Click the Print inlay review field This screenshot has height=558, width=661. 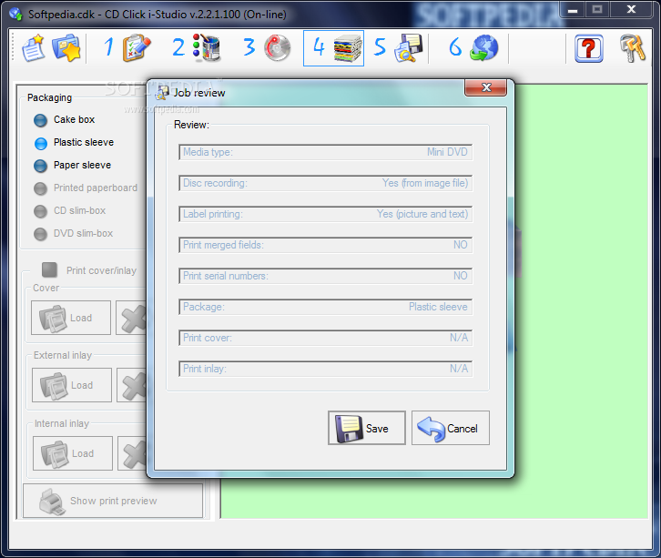(325, 370)
